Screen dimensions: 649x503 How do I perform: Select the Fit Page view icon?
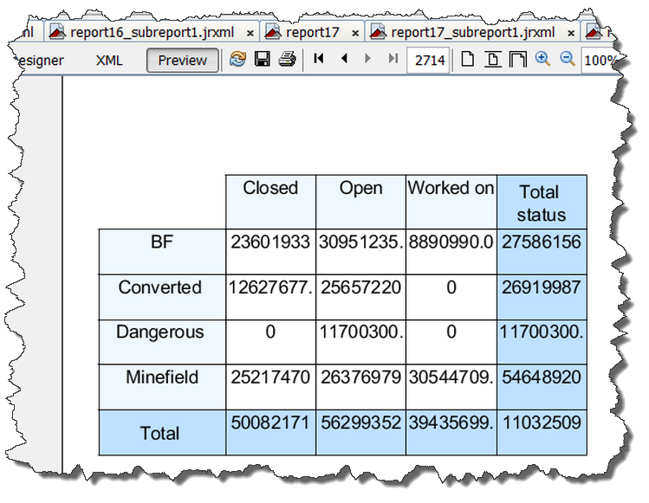click(x=492, y=60)
